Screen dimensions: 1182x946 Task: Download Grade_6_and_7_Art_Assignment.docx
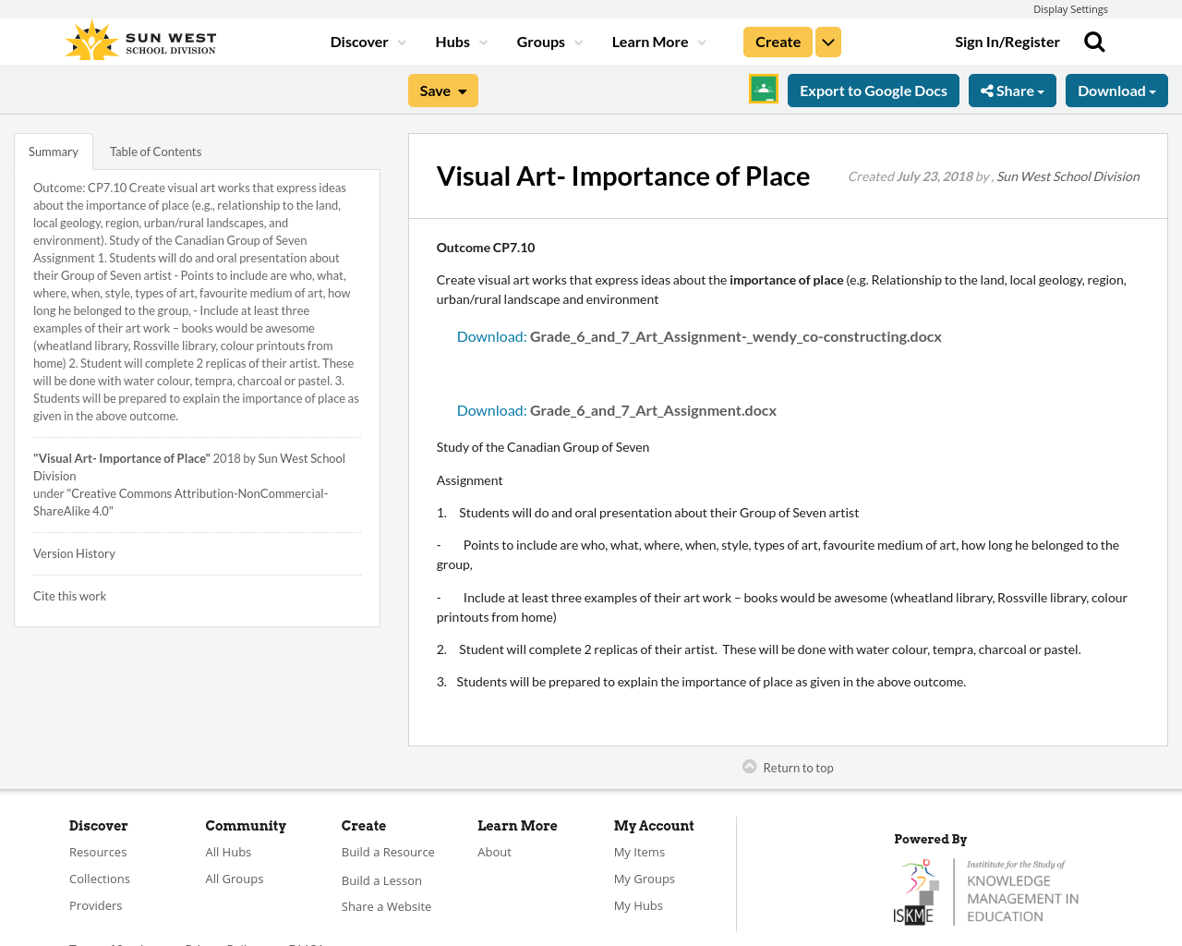tap(490, 409)
